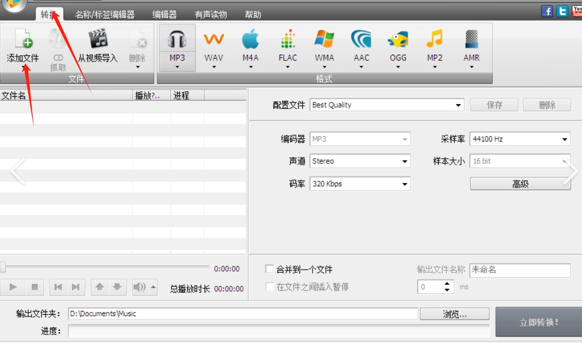Move the selected file up
Screen dimensions: 582x343
[100, 287]
